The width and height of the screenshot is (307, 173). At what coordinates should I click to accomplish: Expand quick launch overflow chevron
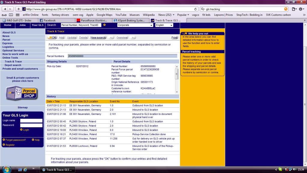pos(33,168)
